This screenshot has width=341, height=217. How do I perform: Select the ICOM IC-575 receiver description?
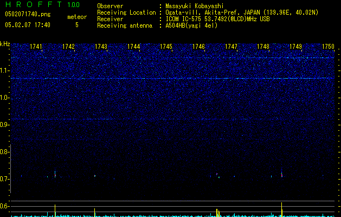[217, 19]
